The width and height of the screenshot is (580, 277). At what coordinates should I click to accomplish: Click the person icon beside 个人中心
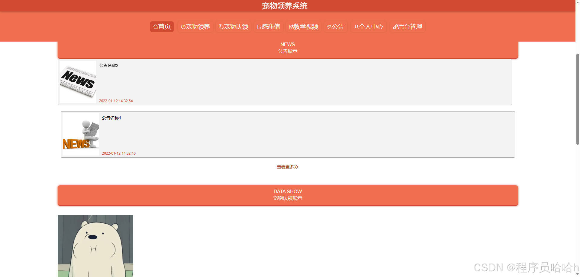pyautogui.click(x=356, y=27)
